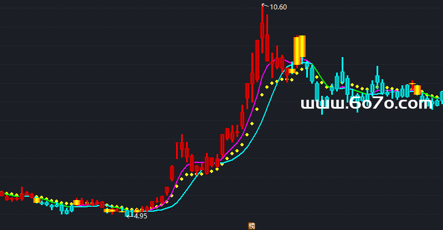Click the red cross marker above the right yellow bar

pyautogui.click(x=411, y=83)
